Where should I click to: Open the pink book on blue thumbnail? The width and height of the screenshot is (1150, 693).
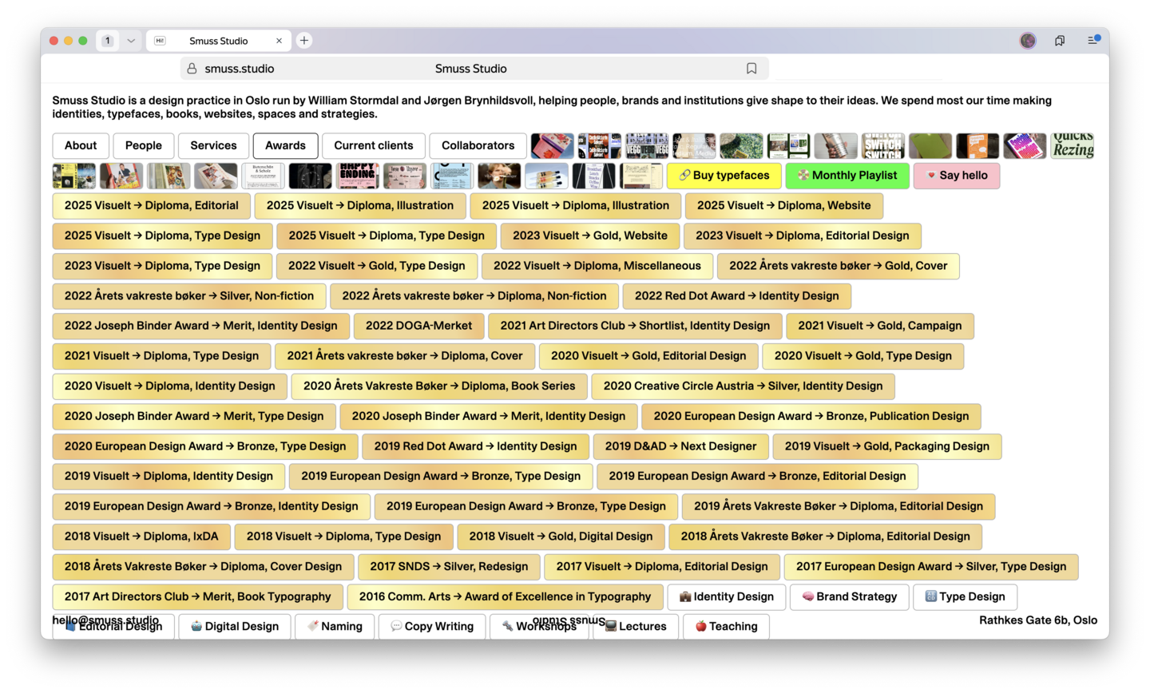[x=553, y=145]
